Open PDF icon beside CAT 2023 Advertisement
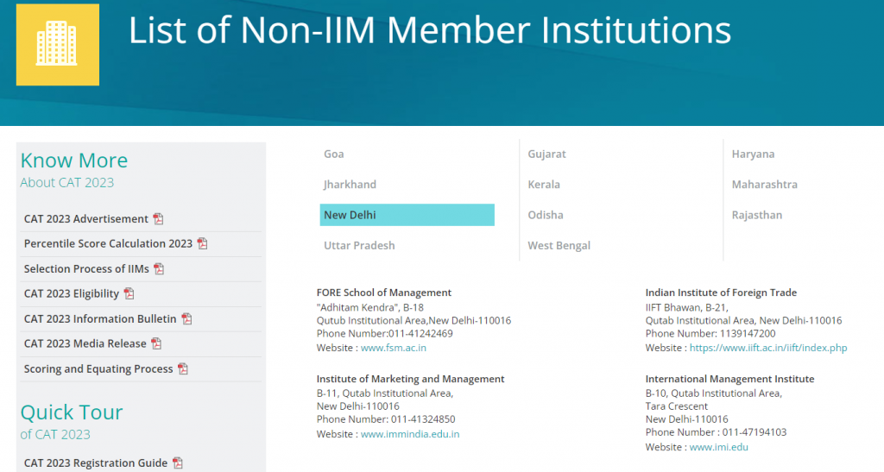The height and width of the screenshot is (472, 884). point(159,219)
